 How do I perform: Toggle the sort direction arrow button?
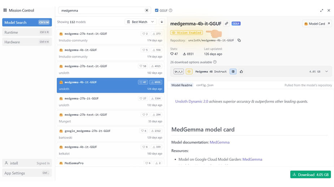click(x=162, y=22)
